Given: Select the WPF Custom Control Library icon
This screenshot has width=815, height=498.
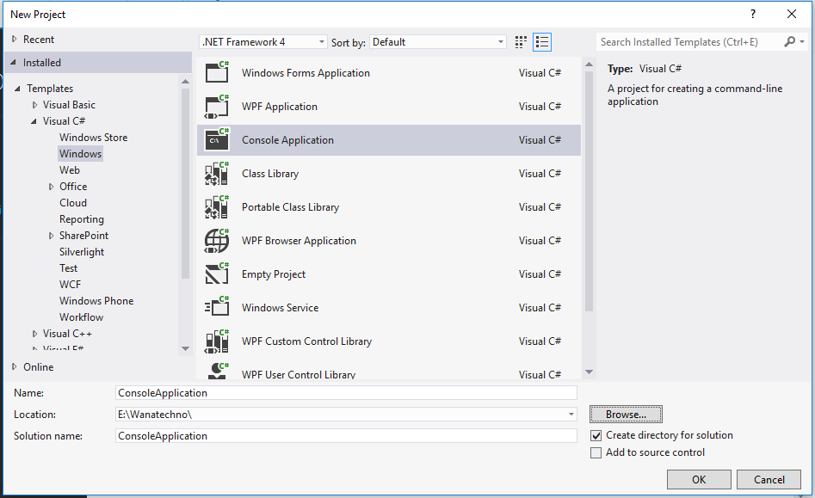Looking at the screenshot, I should 217,341.
